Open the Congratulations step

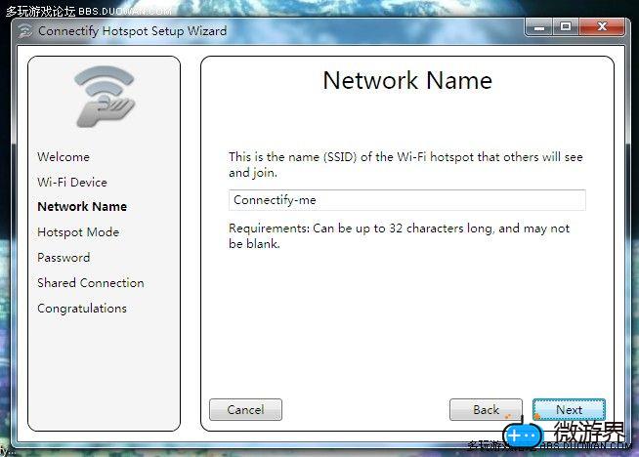coord(82,309)
